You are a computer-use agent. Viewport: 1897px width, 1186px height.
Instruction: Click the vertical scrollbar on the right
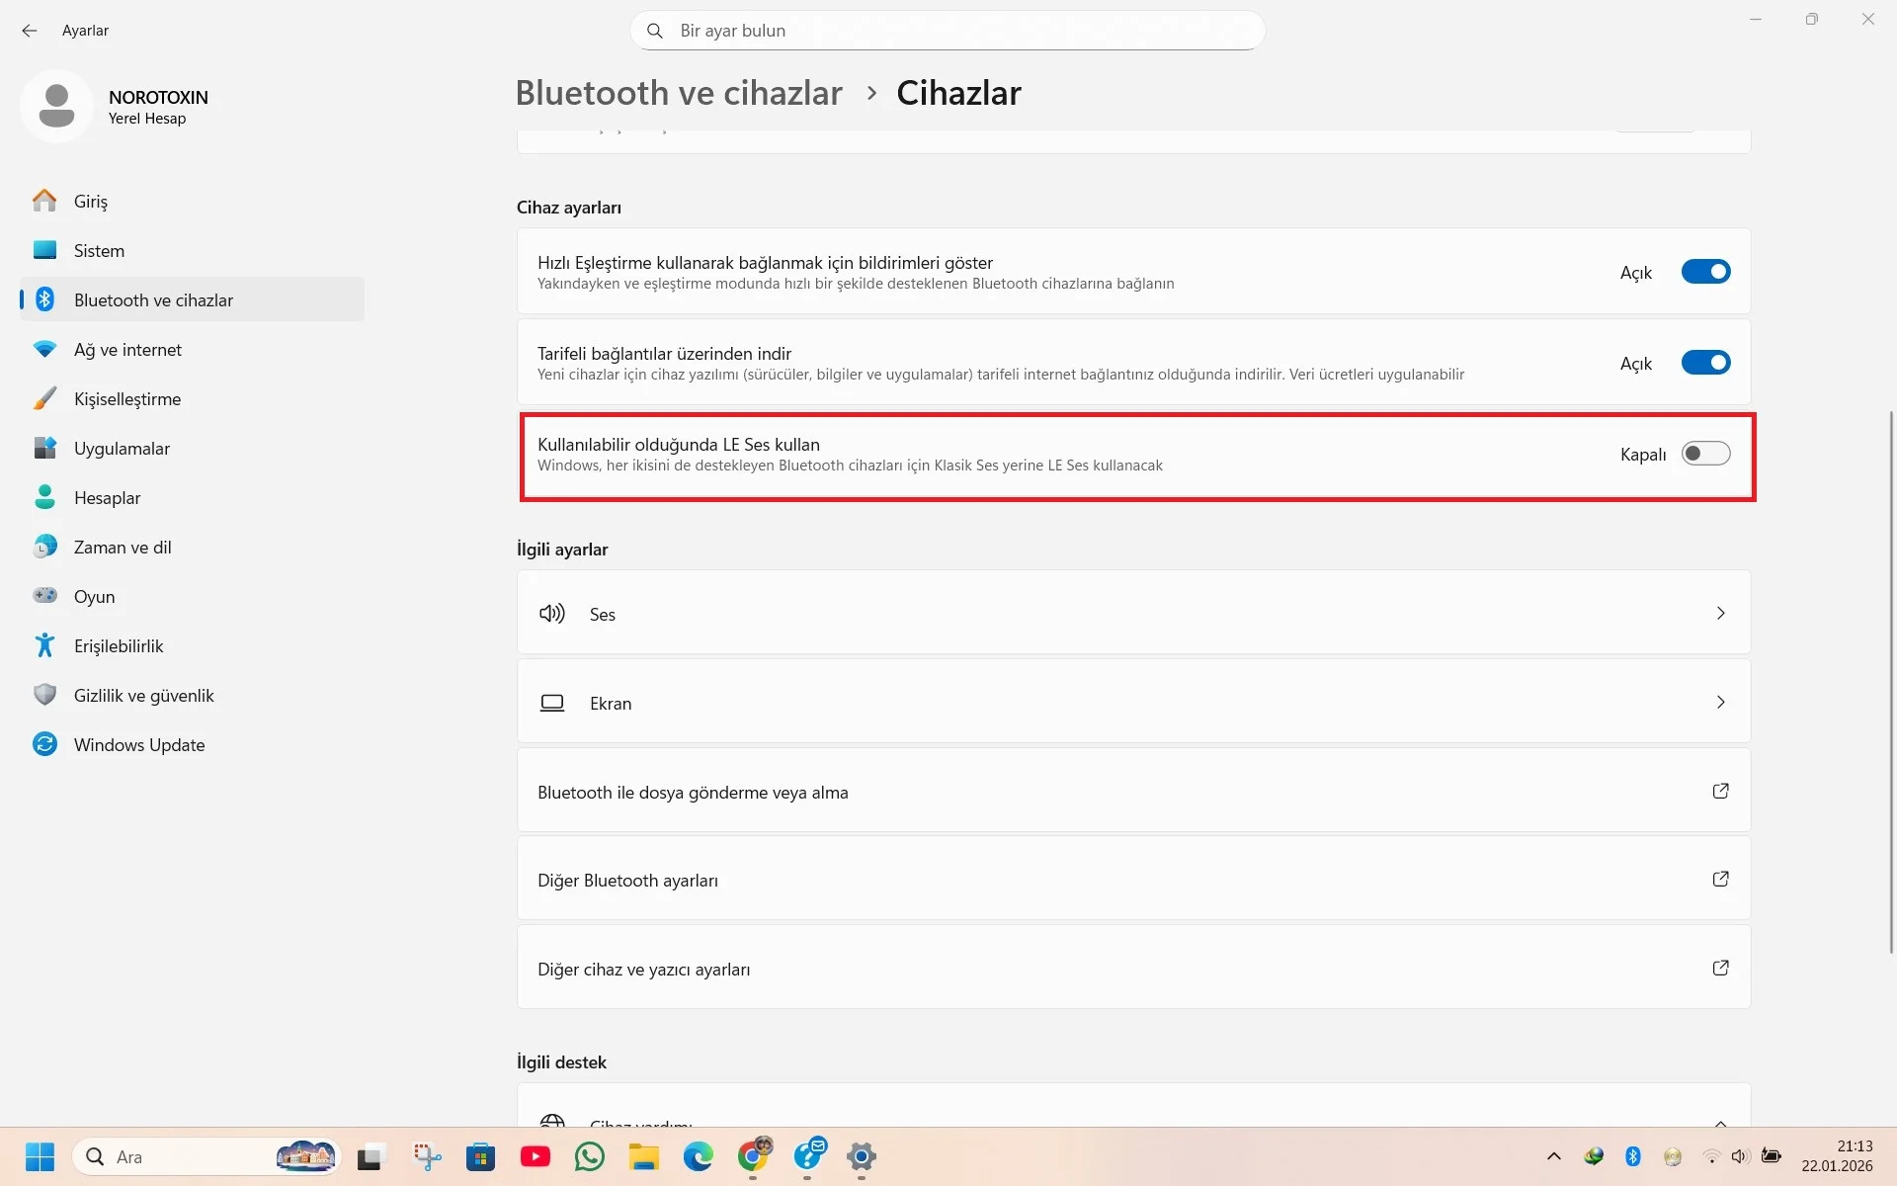coord(1891,682)
